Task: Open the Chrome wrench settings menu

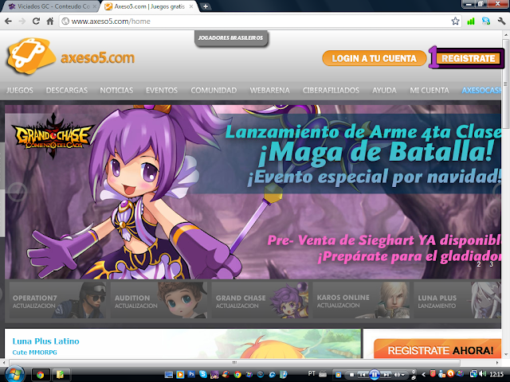Action: coord(501,21)
